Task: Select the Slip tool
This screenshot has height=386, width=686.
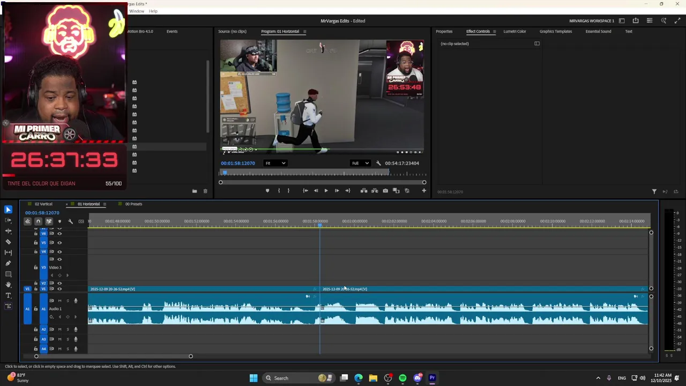Action: [8, 253]
